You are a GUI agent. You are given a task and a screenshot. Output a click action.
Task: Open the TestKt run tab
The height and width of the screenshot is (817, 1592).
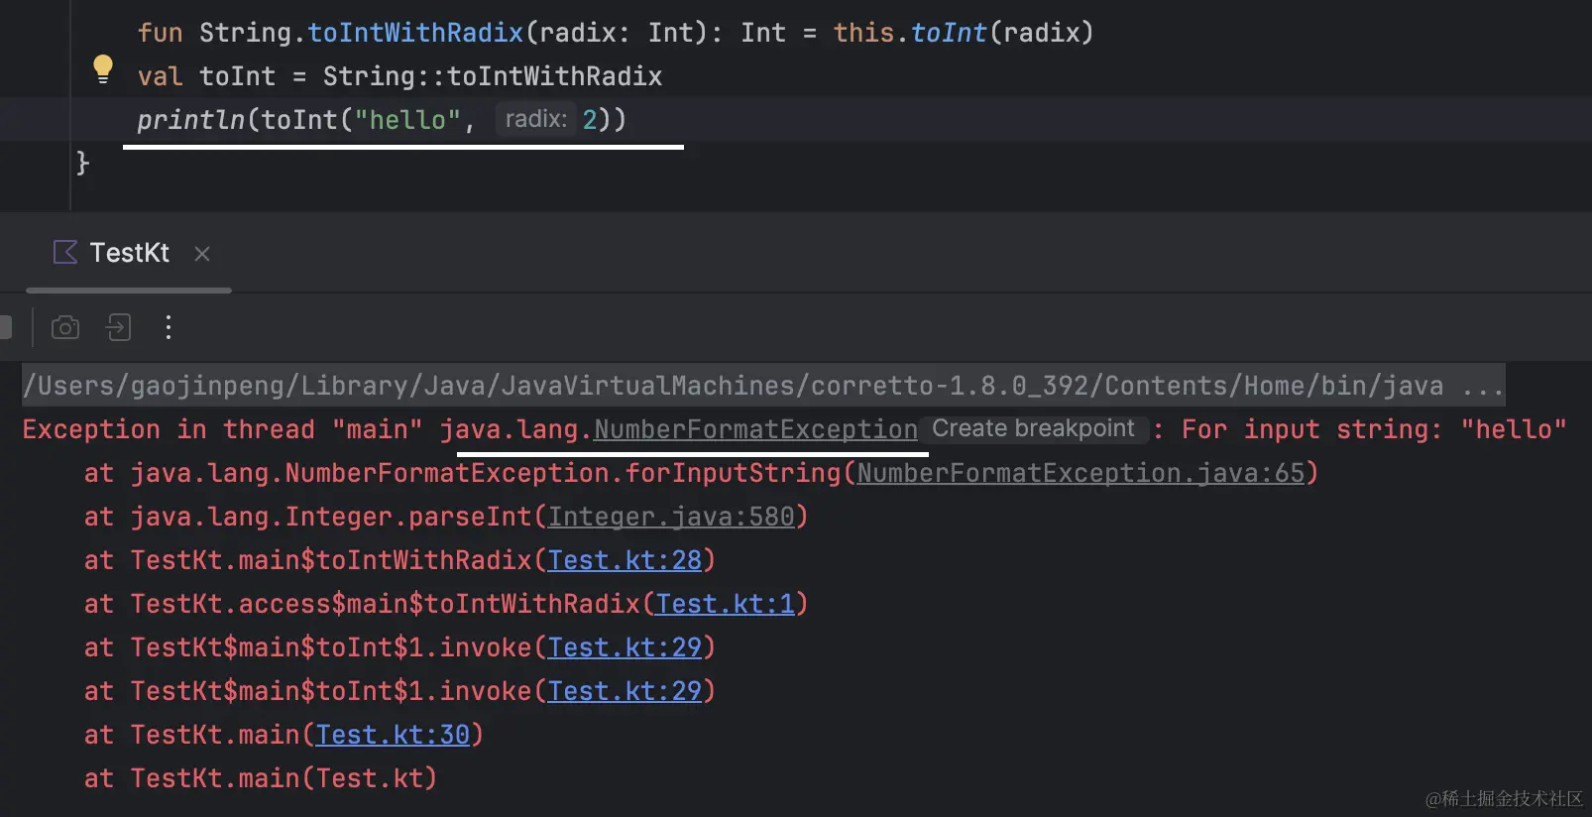[x=129, y=253]
